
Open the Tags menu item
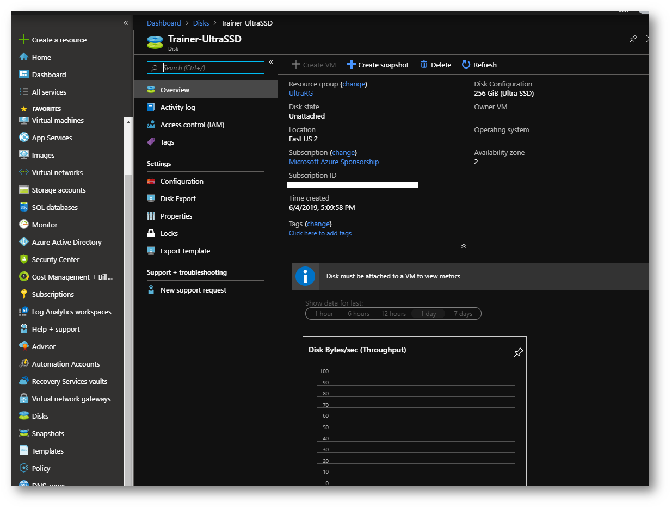pos(206,142)
